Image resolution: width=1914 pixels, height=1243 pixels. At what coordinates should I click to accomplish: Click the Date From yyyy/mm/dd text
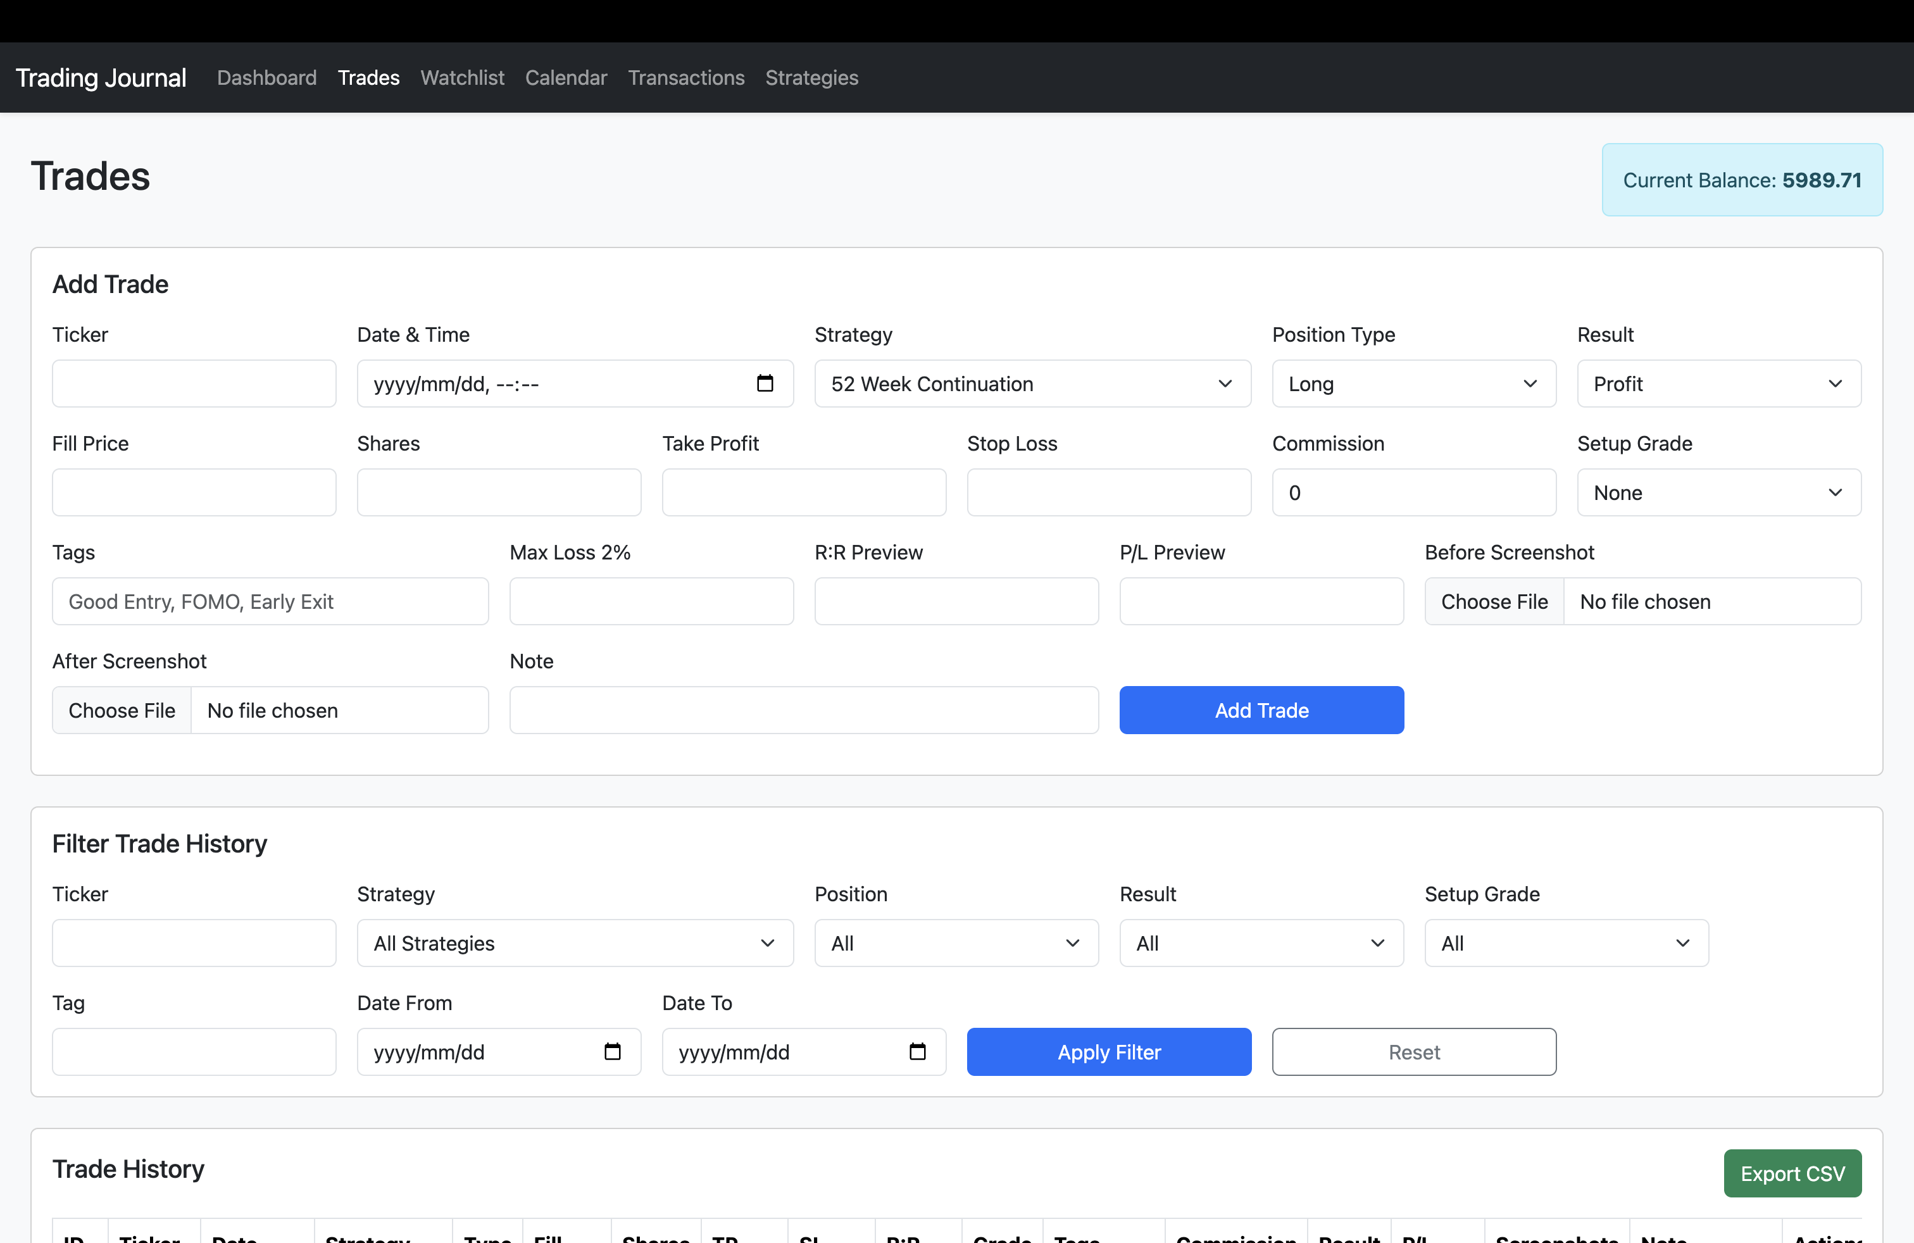[428, 1052]
